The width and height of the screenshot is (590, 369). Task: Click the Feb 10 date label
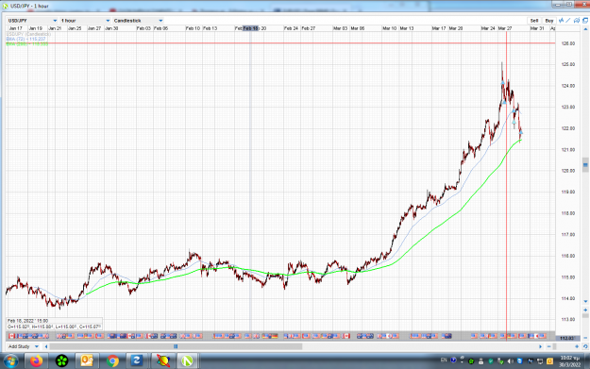(193, 28)
